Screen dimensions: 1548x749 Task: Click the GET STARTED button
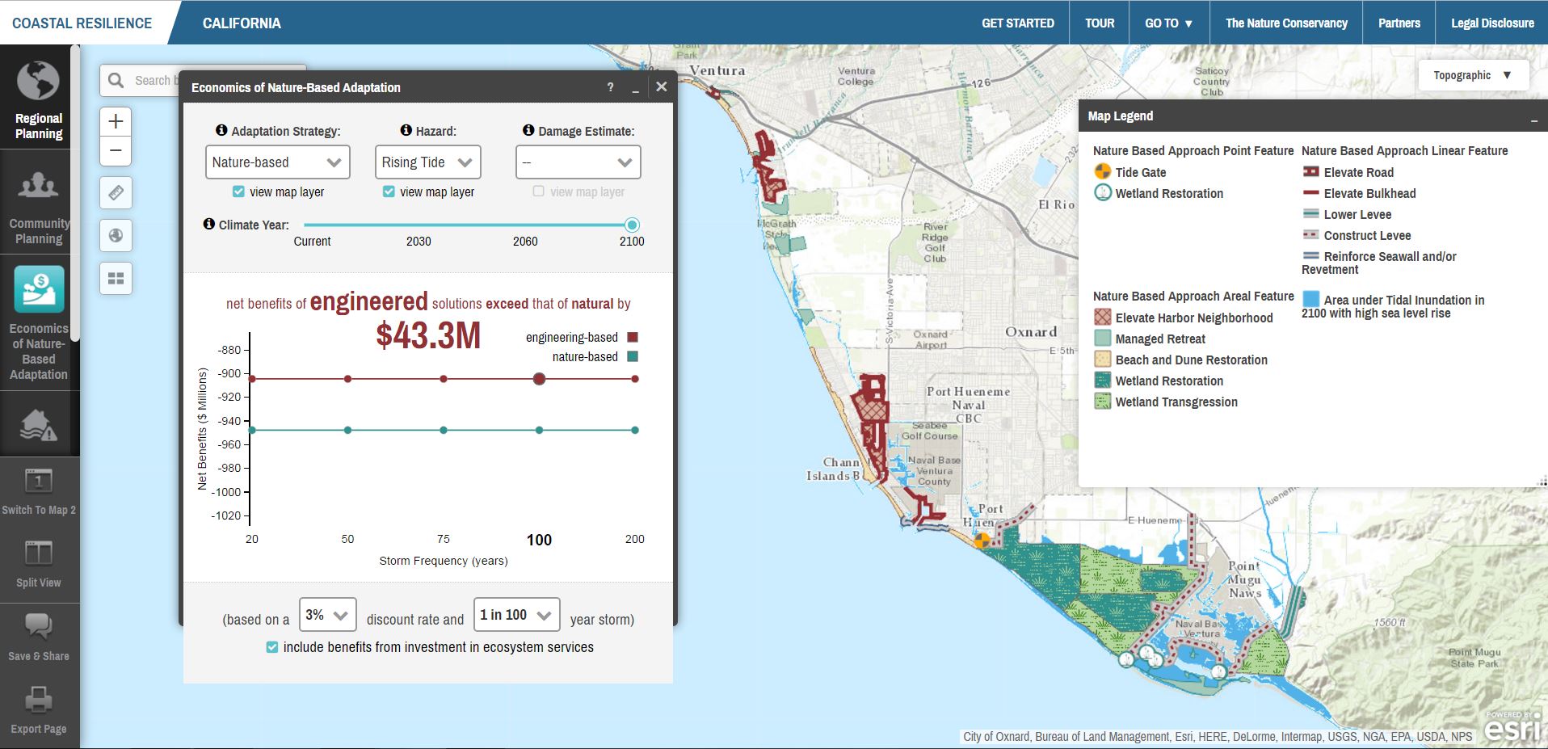tap(1017, 23)
